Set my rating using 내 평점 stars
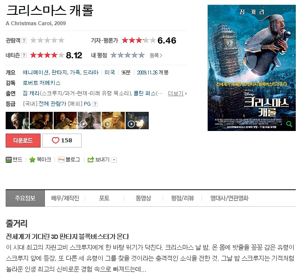This screenshot has width=301, height=275. click(x=128, y=55)
